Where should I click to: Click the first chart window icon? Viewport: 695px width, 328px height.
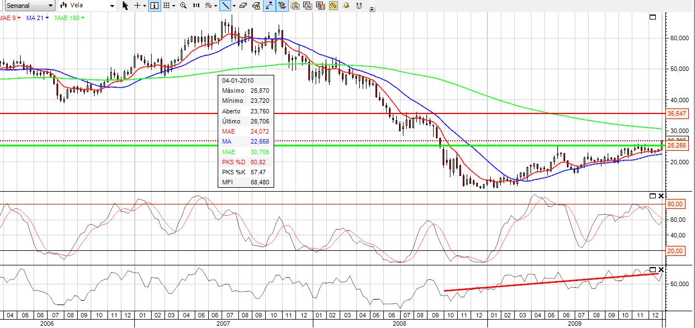(x=295, y=6)
